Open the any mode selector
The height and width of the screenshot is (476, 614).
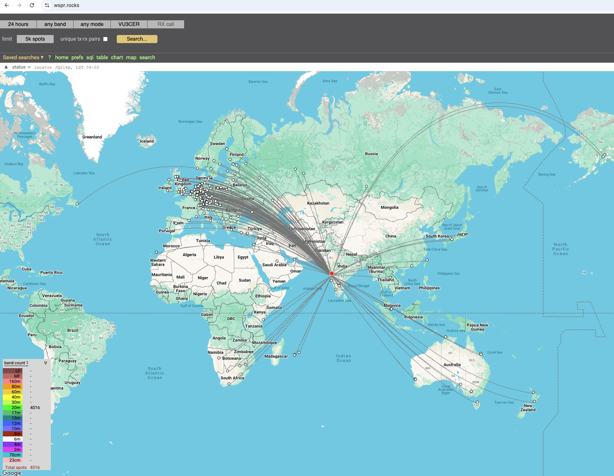click(92, 24)
